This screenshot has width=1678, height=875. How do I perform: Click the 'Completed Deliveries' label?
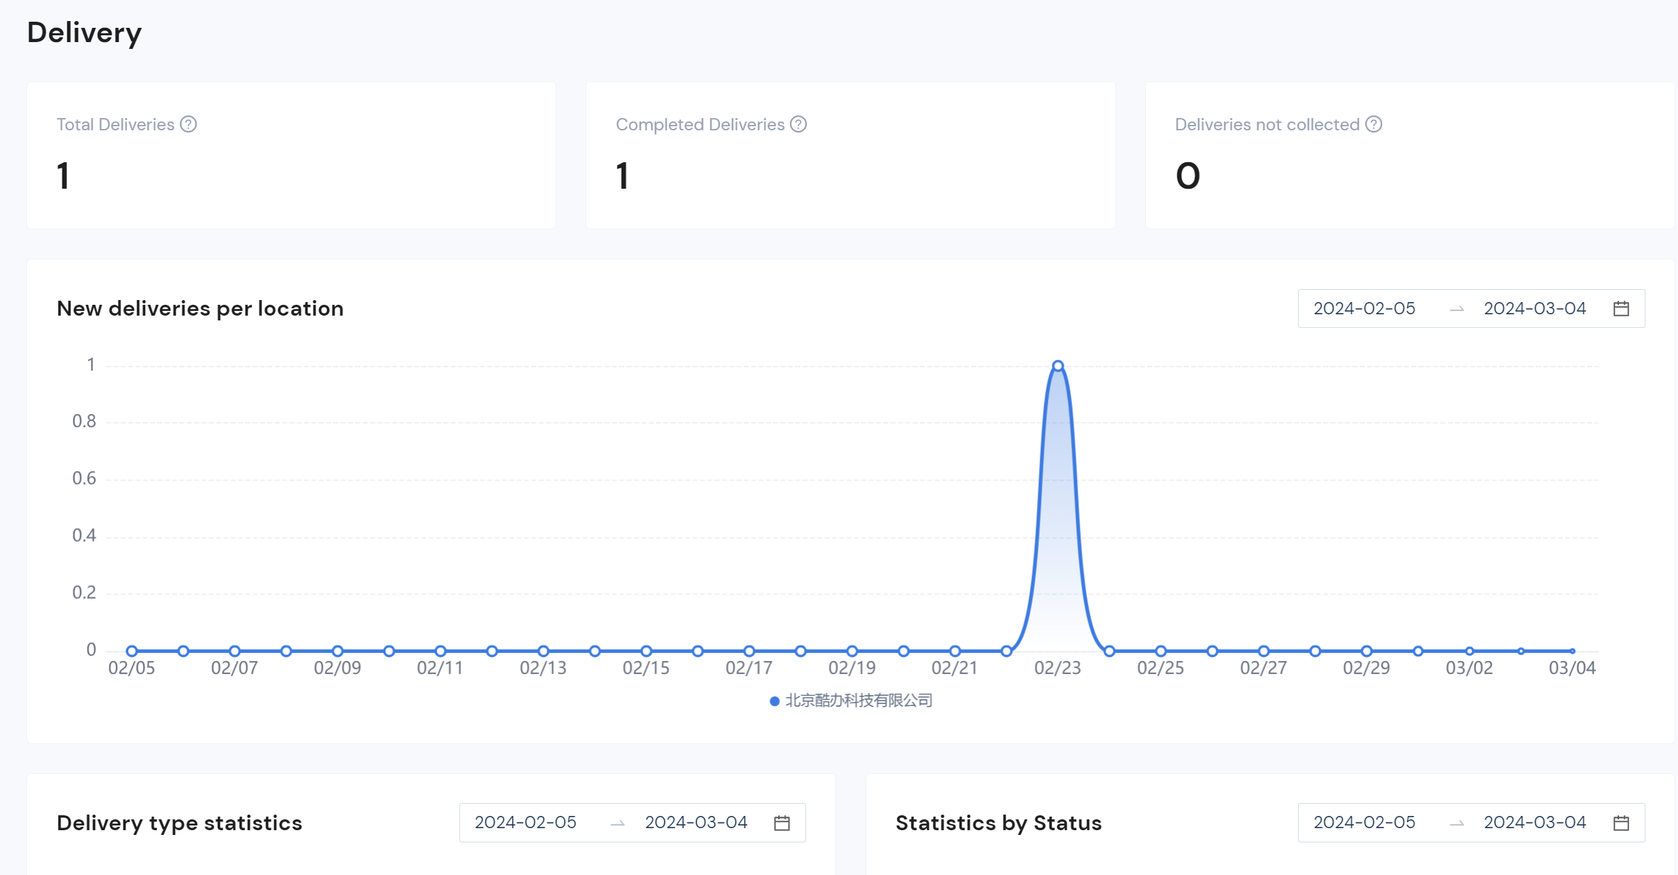tap(700, 125)
